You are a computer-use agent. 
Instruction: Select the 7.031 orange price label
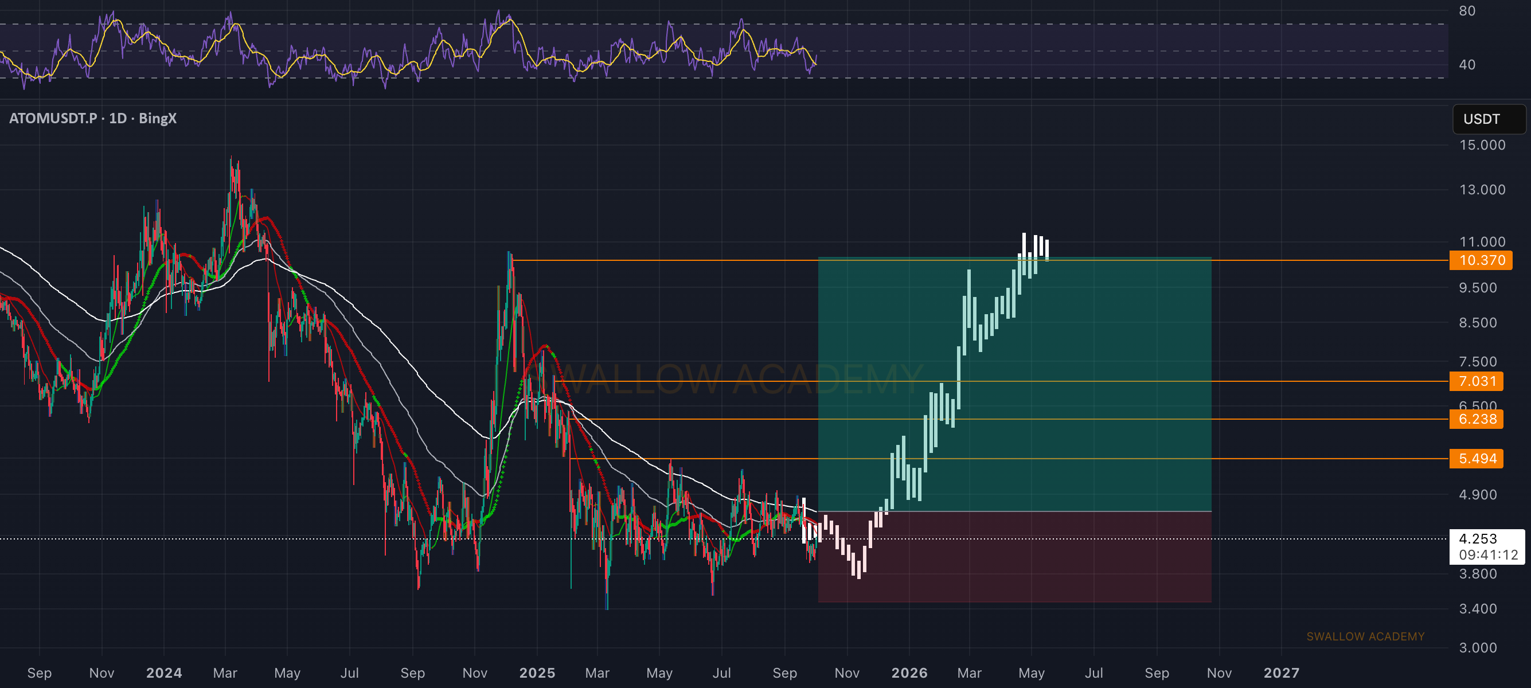click(x=1477, y=381)
